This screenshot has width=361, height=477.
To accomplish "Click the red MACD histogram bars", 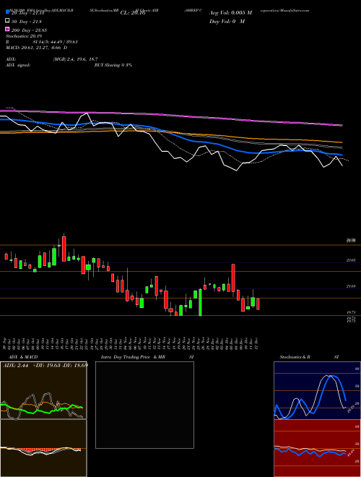I will pos(33,450).
